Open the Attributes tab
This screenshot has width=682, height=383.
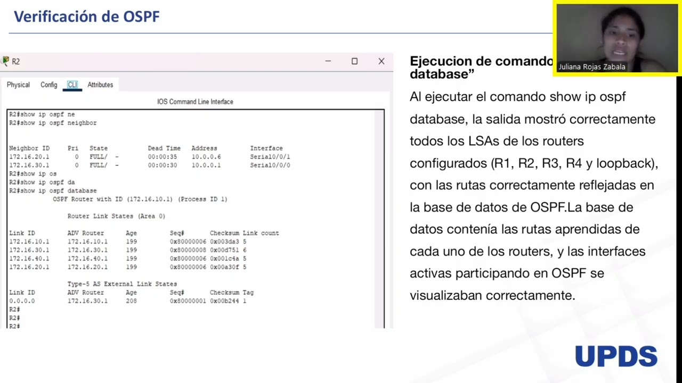click(x=100, y=85)
